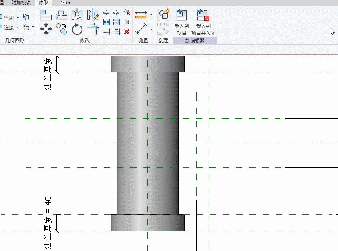Select the Align tool
338x251 pixels.
(x=46, y=16)
